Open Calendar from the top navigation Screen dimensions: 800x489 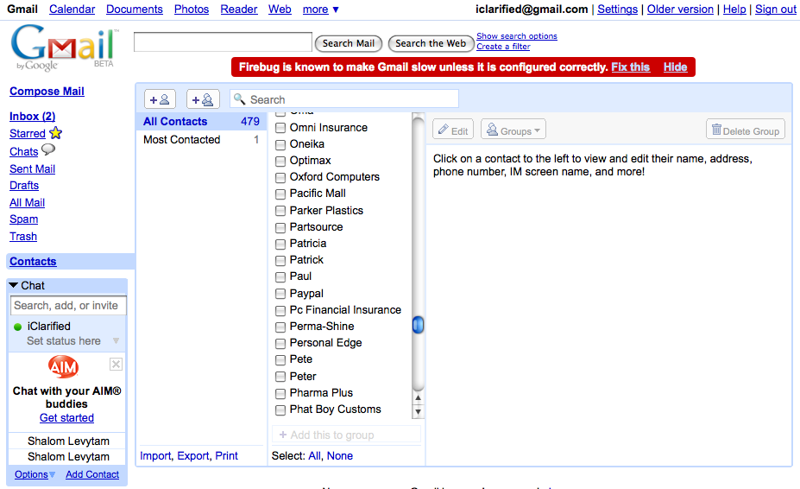coord(72,10)
